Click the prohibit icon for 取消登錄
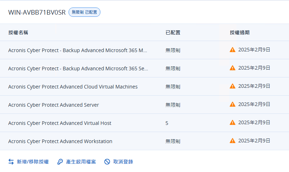 pos(107,162)
